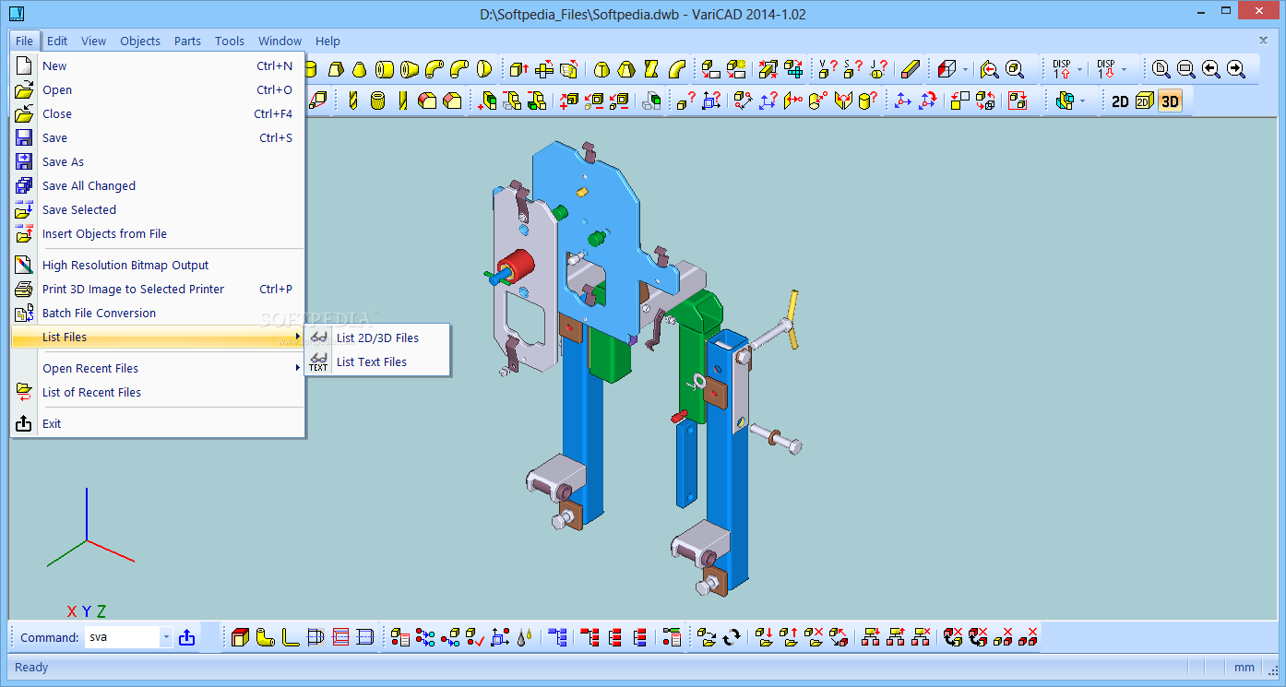Choose Save As in File menu
This screenshot has width=1286, height=687.
point(158,161)
